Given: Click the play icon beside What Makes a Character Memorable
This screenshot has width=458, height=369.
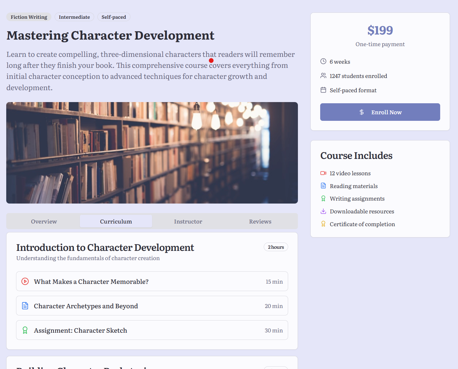Looking at the screenshot, I should click(x=25, y=281).
